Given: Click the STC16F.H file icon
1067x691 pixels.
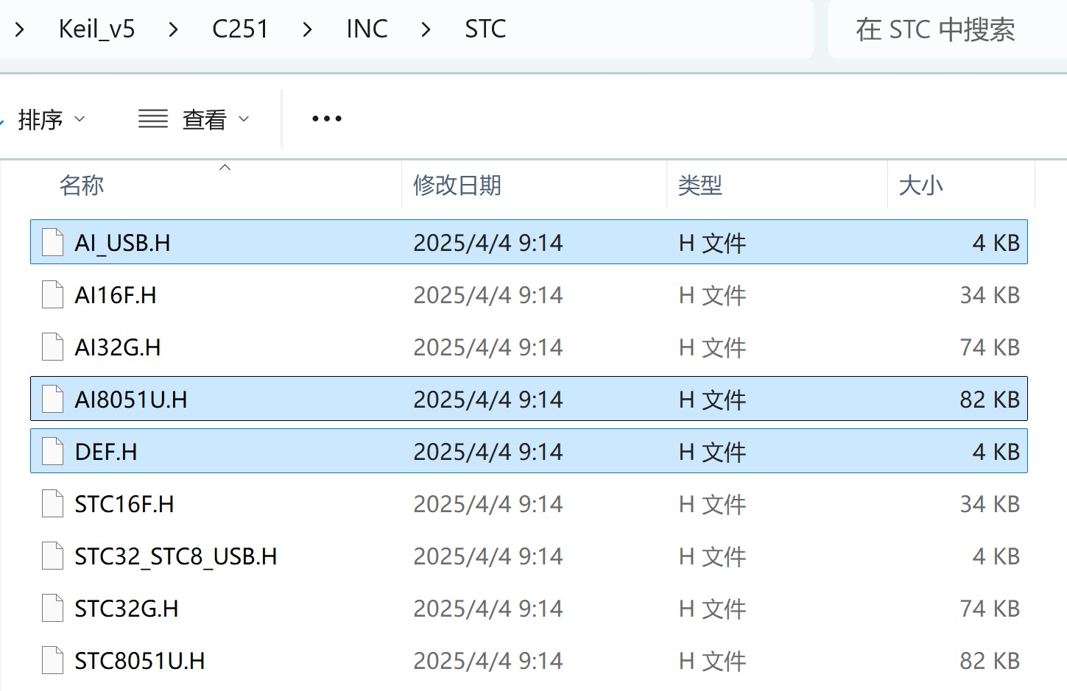Looking at the screenshot, I should (52, 503).
